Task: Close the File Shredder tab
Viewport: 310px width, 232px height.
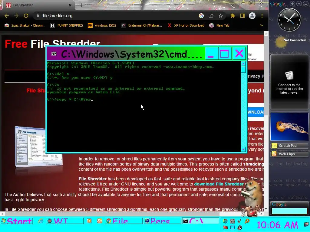Action: (x=70, y=5)
